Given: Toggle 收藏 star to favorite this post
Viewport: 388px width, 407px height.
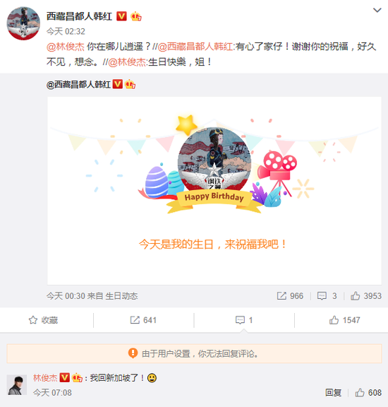Looking at the screenshot, I should [43, 320].
